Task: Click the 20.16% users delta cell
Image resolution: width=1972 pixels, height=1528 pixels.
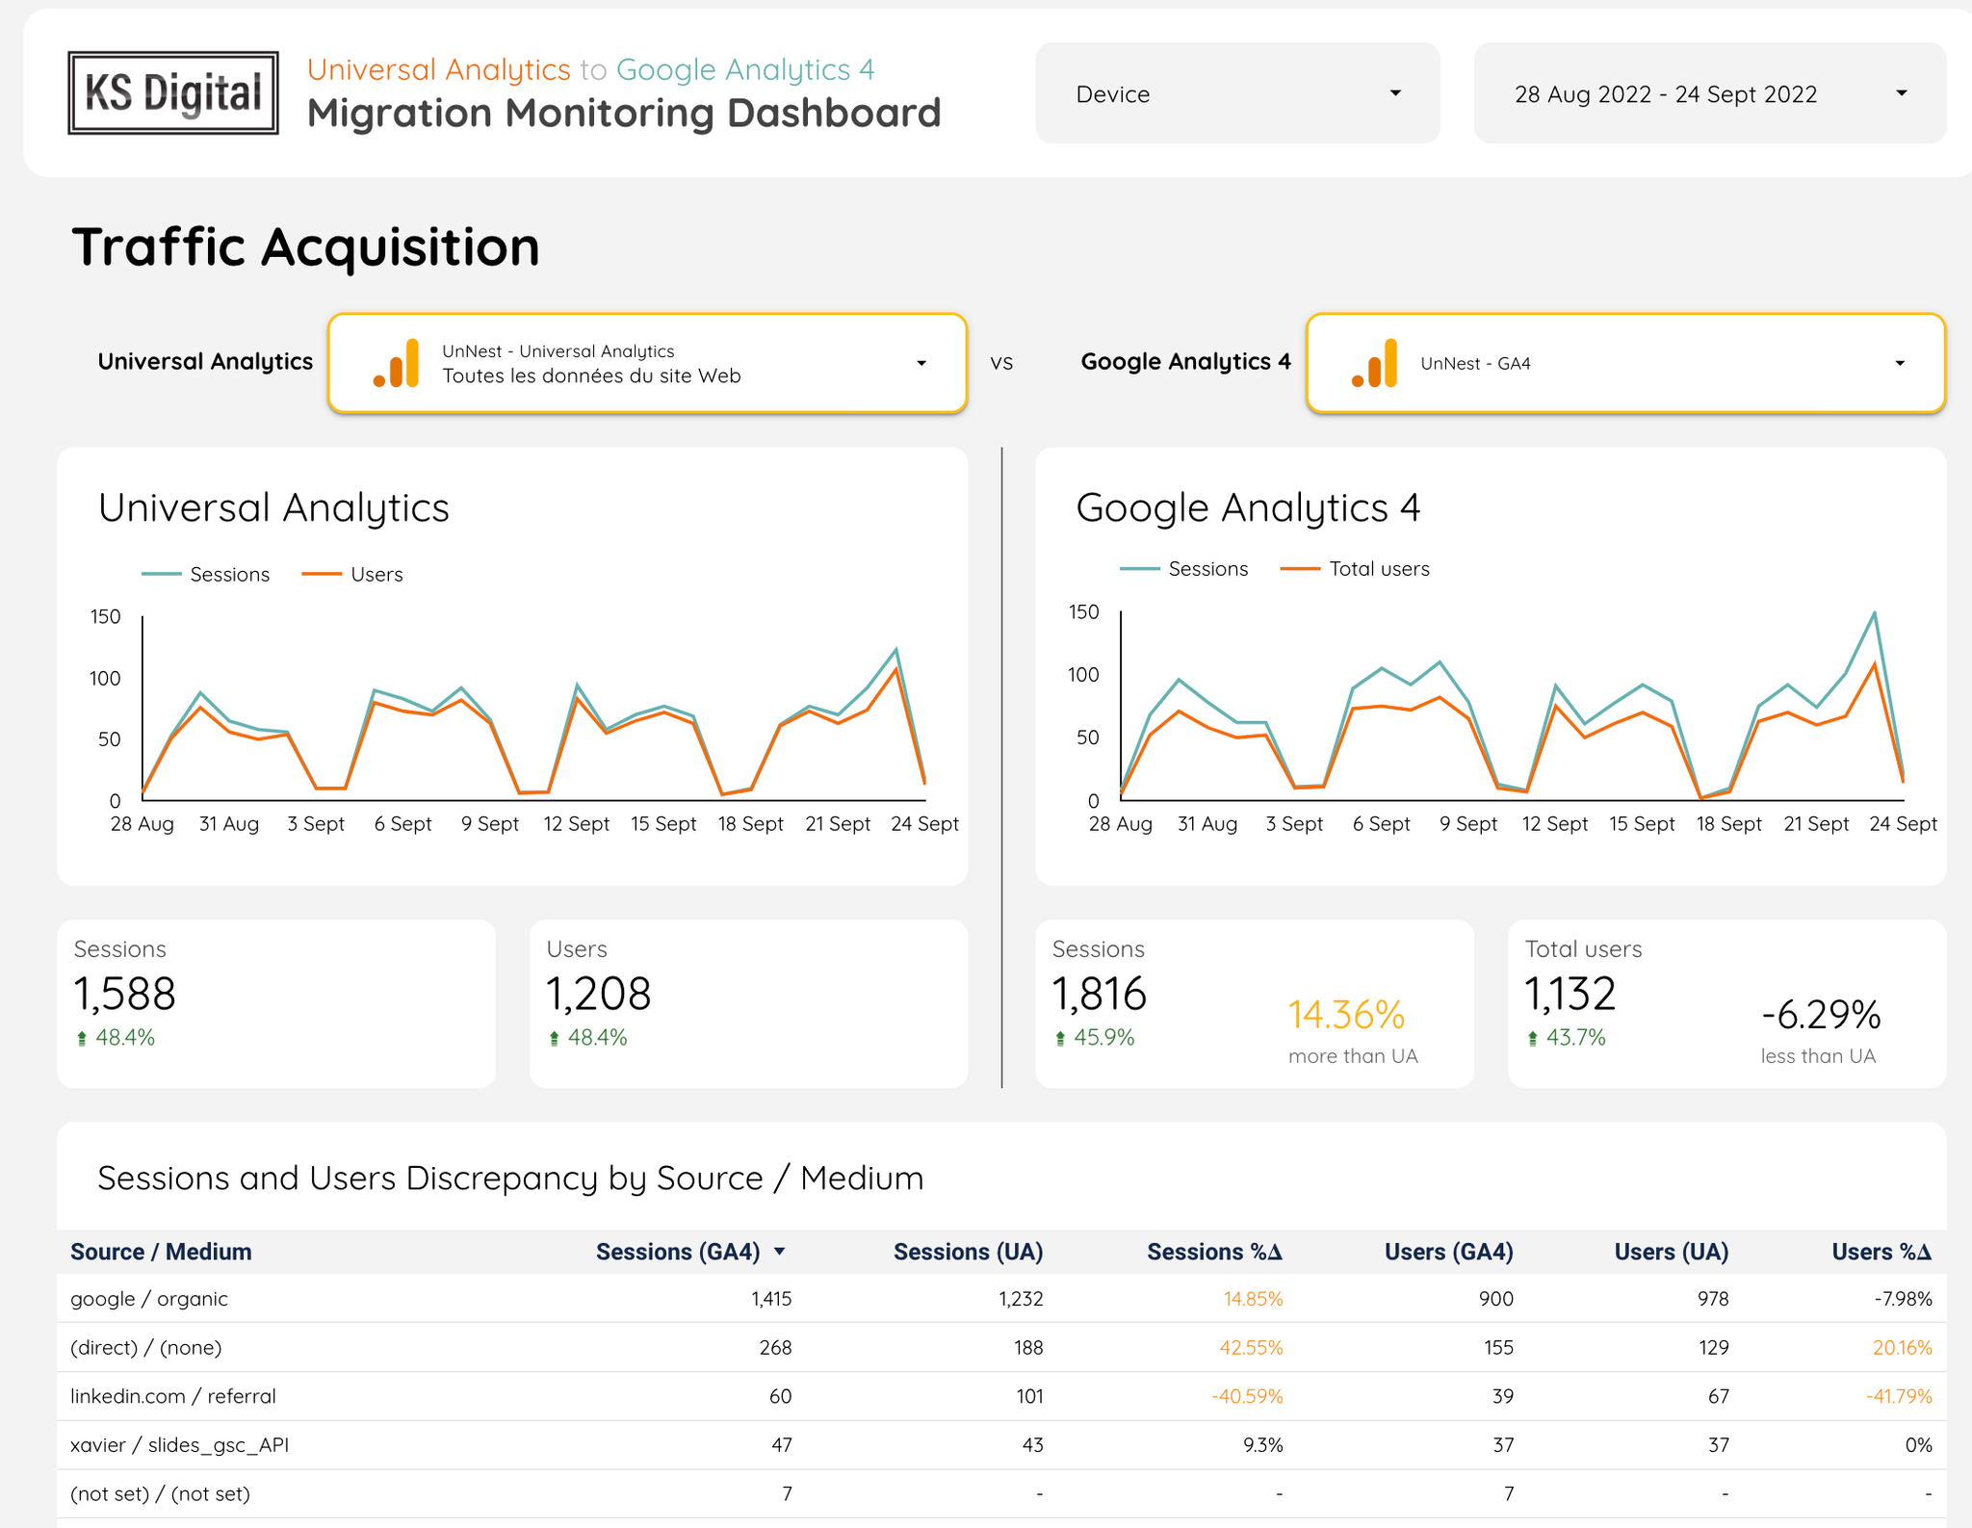Action: (x=1902, y=1348)
